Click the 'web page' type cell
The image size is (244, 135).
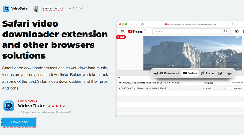coord(208,83)
